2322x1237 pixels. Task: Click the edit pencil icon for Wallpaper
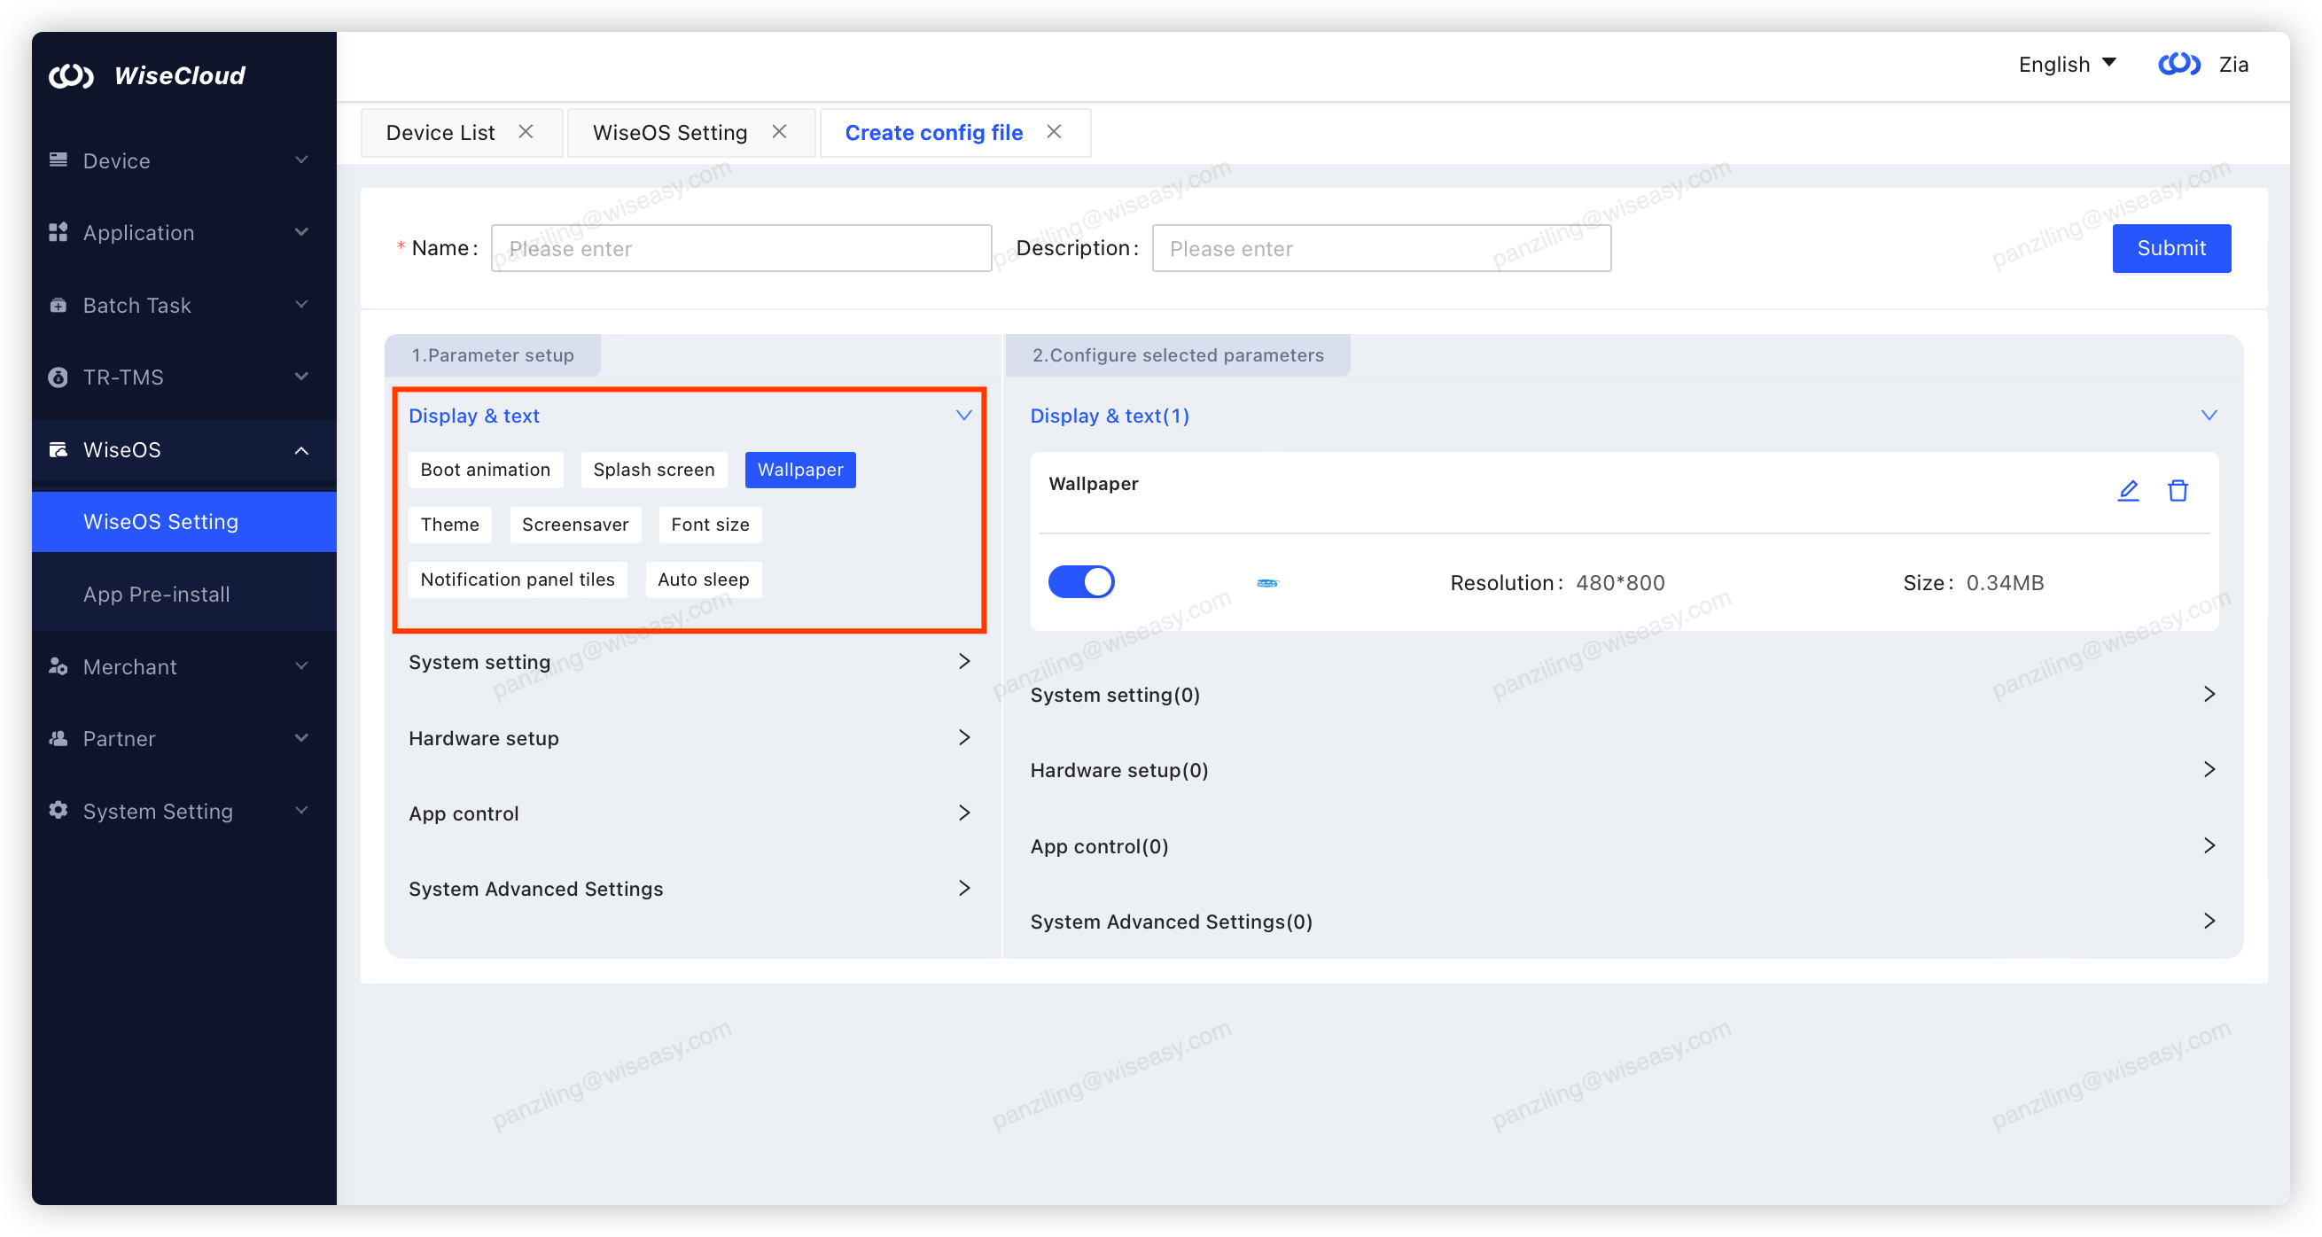[x=2128, y=491]
